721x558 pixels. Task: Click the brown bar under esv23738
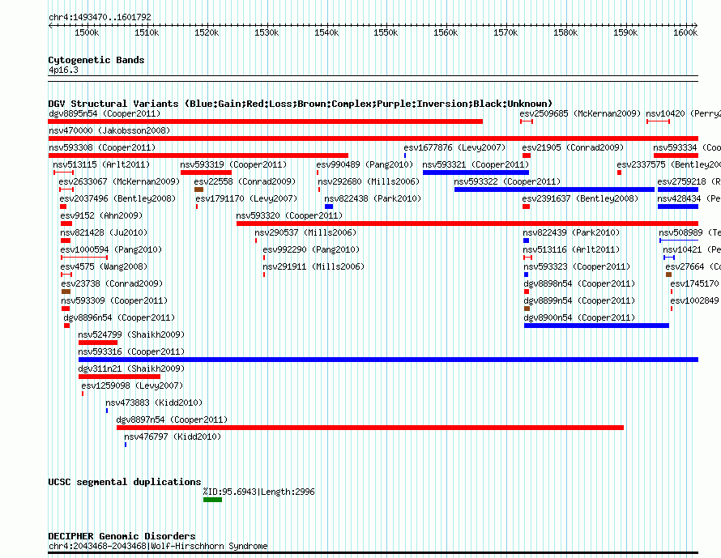[66, 292]
